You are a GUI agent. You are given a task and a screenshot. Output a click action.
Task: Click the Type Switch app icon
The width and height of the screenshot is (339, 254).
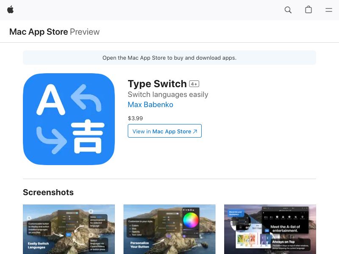click(69, 119)
